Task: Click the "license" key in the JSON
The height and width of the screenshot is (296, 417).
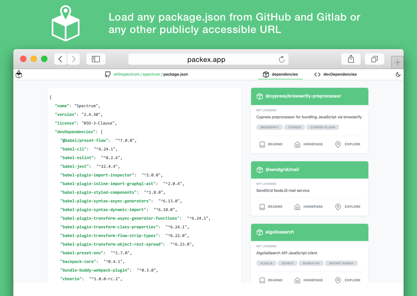Action: tap(66, 123)
